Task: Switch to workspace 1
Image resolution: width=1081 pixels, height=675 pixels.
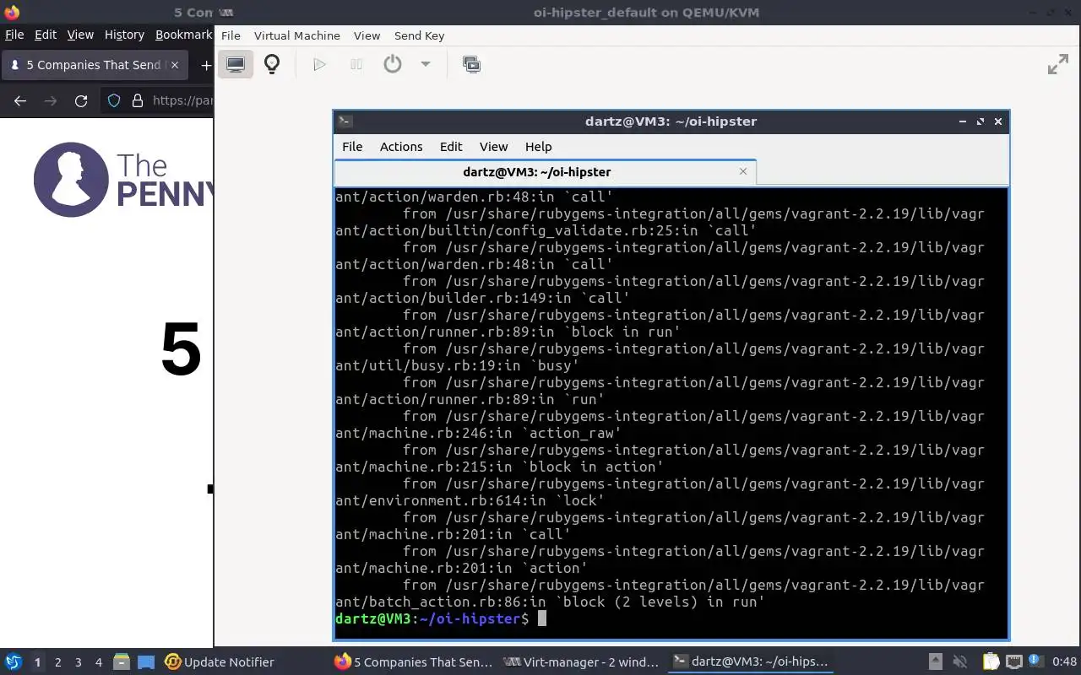Action: 37,662
